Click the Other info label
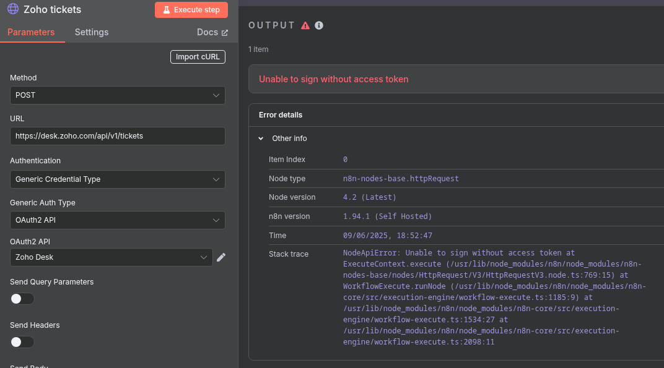 [289, 139]
